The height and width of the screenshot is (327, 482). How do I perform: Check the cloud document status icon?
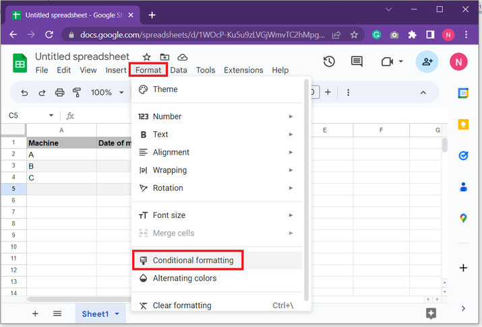tap(183, 57)
